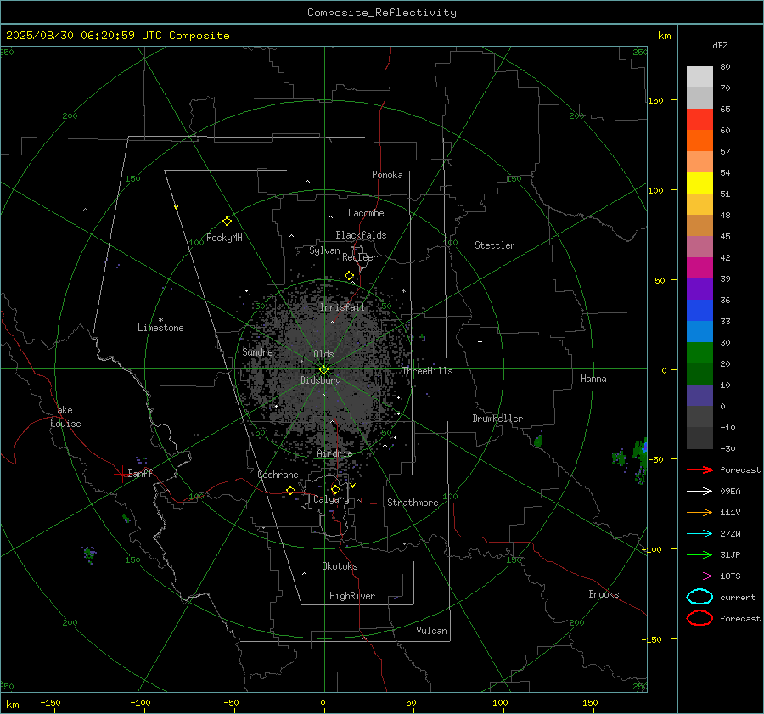Click the red forecast arrow in legend
Viewport: 764px width, 714px height.
pos(699,469)
